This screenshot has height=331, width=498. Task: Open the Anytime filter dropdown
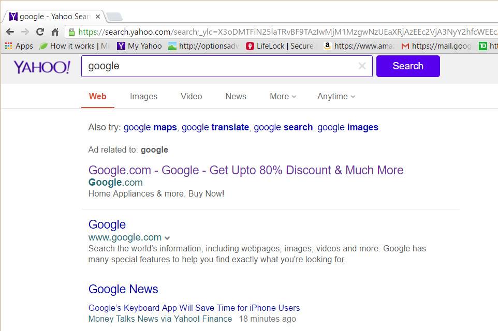(336, 96)
